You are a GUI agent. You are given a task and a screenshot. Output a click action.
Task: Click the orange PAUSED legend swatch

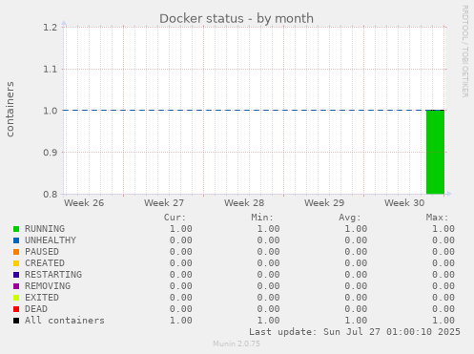[x=16, y=252]
